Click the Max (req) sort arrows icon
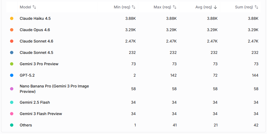Screen dimensions: 267x134 (x=175, y=7)
